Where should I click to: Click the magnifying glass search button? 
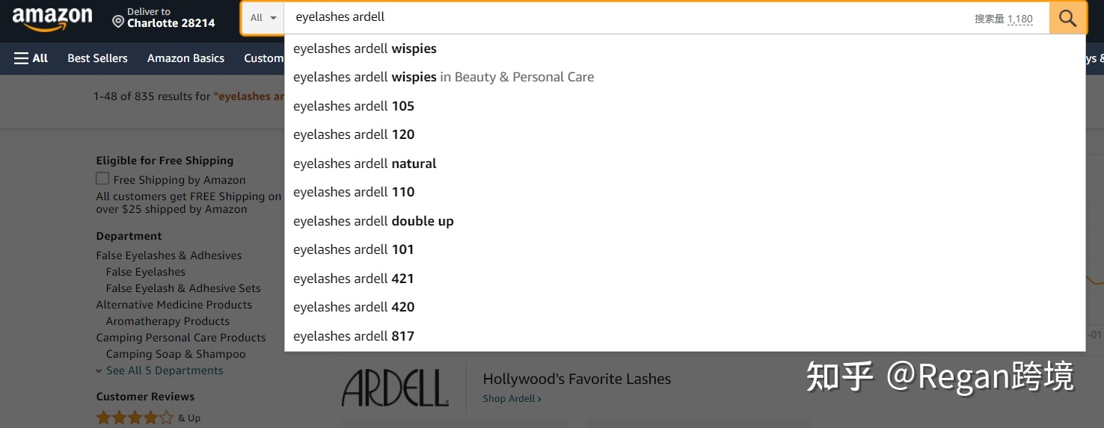(x=1068, y=18)
